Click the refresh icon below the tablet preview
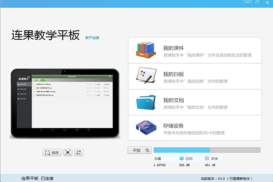 [78, 153]
